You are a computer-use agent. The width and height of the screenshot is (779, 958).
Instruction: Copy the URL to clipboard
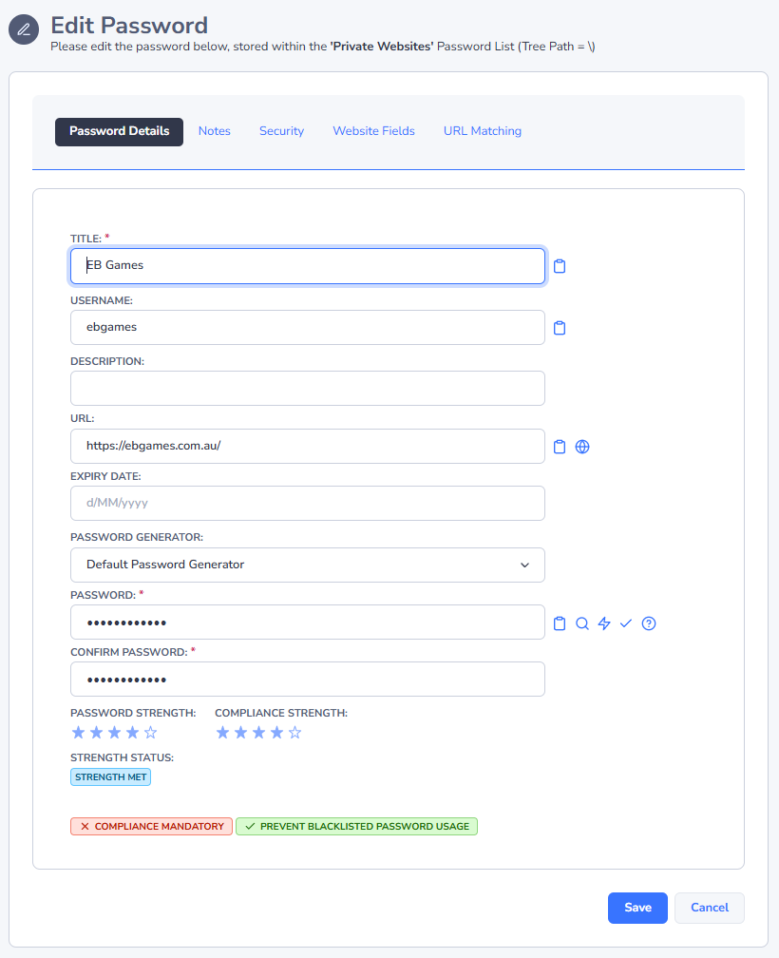point(560,447)
